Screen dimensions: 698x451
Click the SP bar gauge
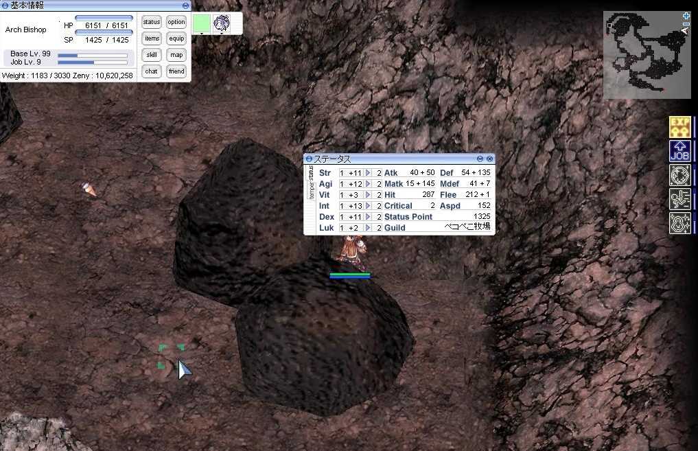click(104, 32)
